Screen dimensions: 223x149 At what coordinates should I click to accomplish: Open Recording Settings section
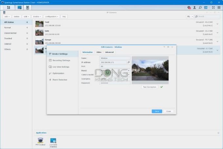tap(63, 61)
